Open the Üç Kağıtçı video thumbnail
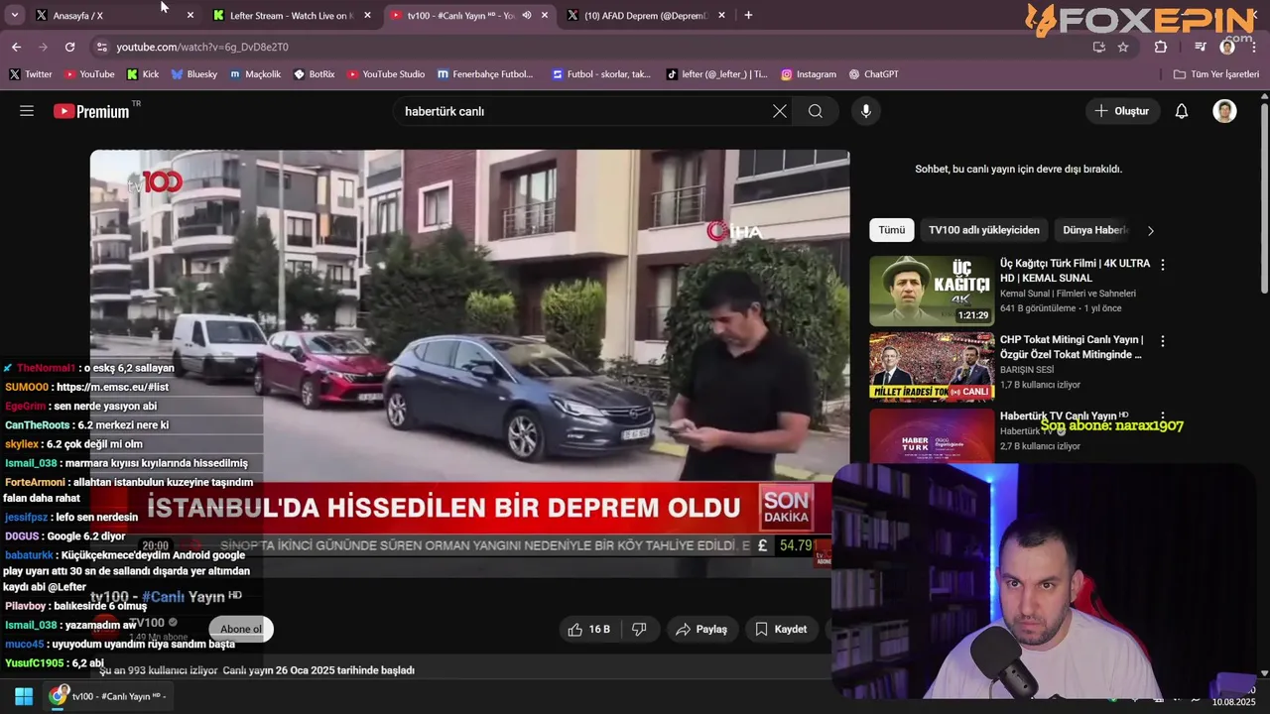The width and height of the screenshot is (1270, 714). 932,291
